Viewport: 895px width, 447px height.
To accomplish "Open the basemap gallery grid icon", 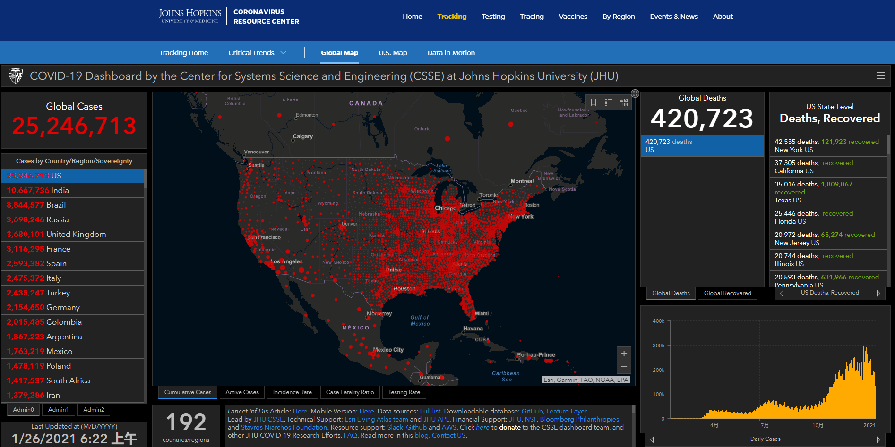I will click(624, 102).
